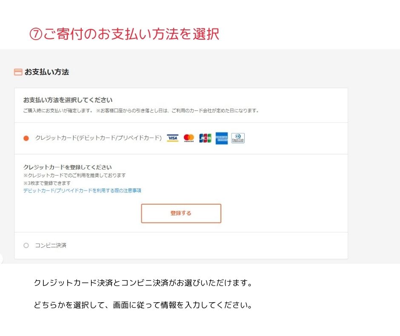Click the JCB card logo

[x=205, y=138]
